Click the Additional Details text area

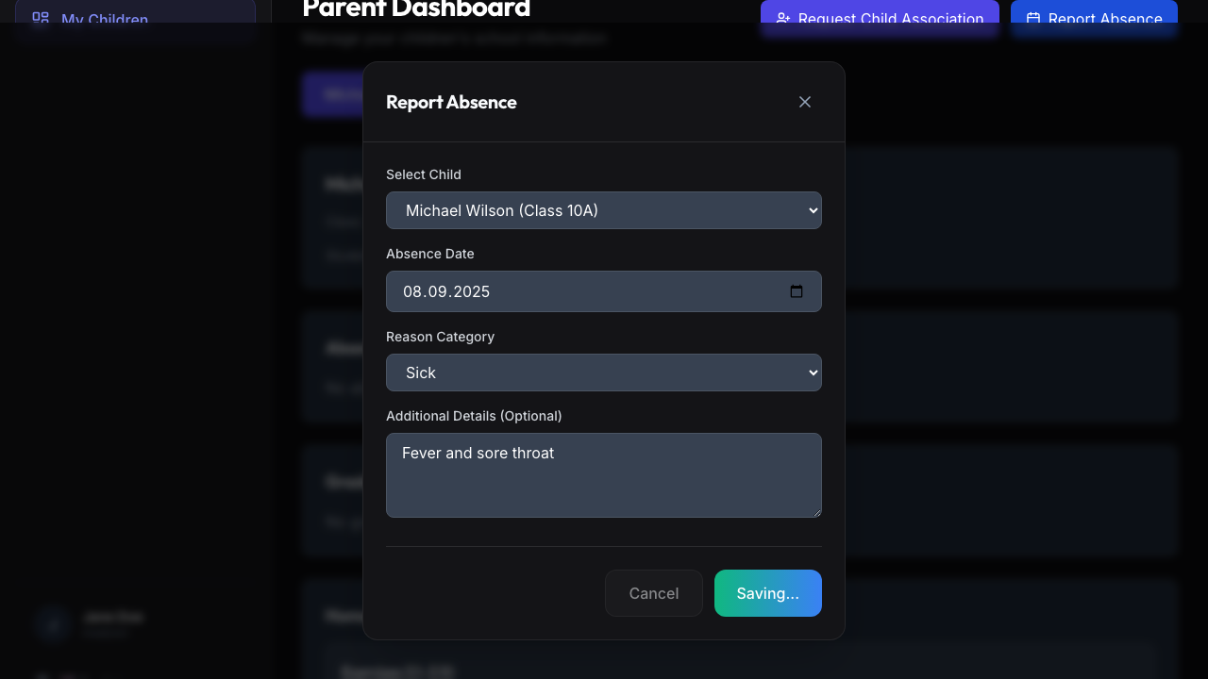click(x=604, y=475)
